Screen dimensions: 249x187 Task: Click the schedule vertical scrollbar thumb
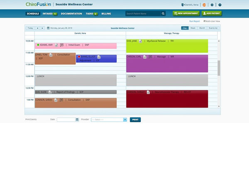tap(219, 68)
